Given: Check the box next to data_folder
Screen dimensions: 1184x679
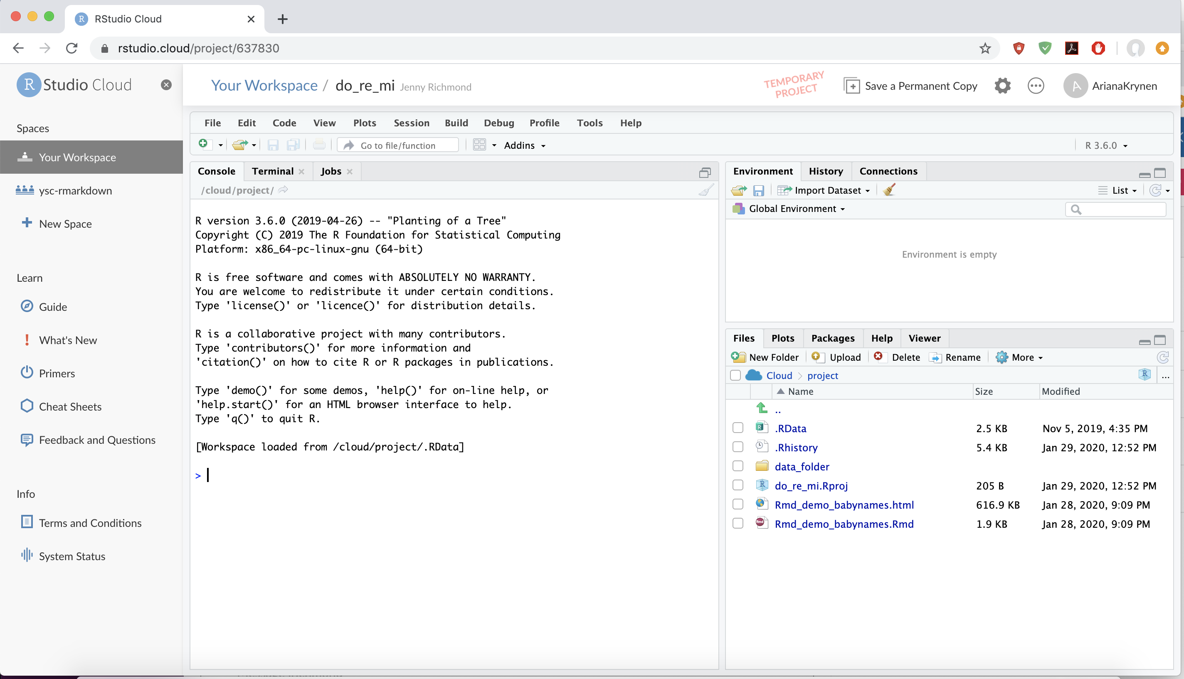Looking at the screenshot, I should coord(738,466).
